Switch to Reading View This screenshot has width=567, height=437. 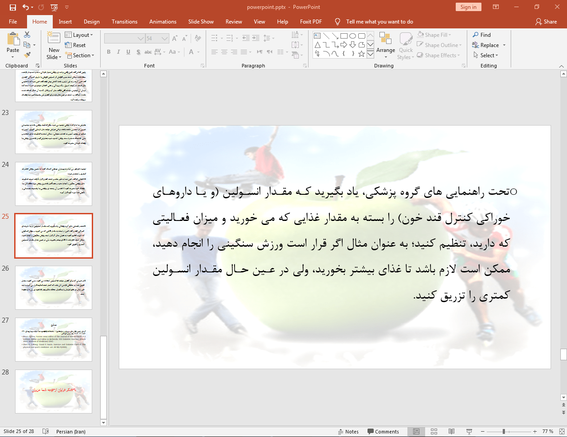click(451, 431)
